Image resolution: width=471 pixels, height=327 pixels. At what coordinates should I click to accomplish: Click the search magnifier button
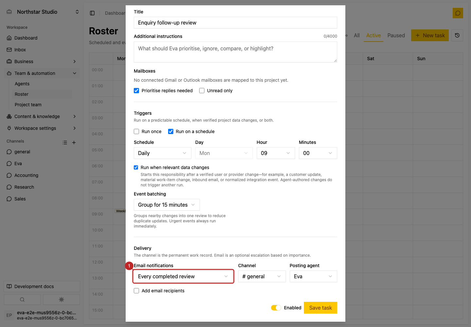[x=22, y=300]
